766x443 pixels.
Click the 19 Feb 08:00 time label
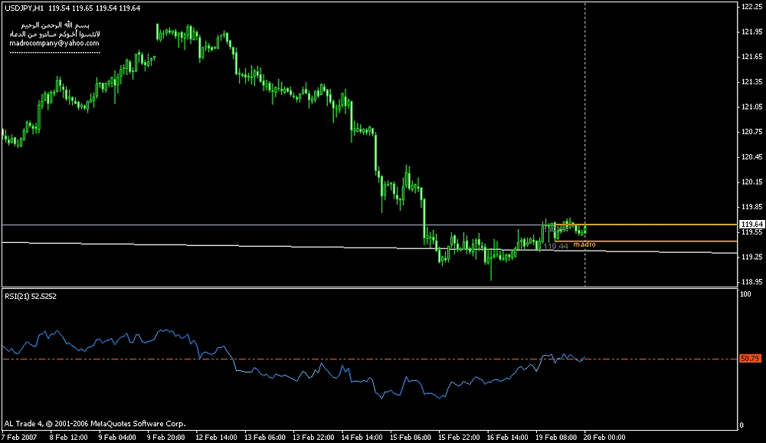coord(556,437)
